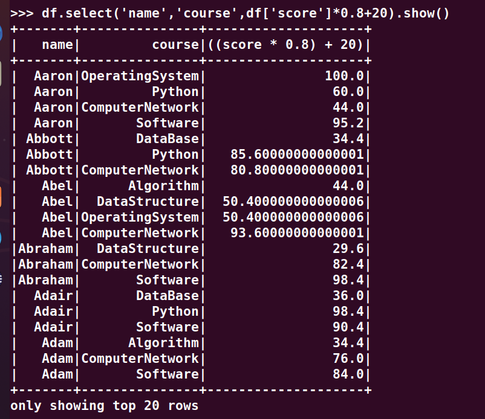Click the 84.0 score value

click(x=348, y=374)
